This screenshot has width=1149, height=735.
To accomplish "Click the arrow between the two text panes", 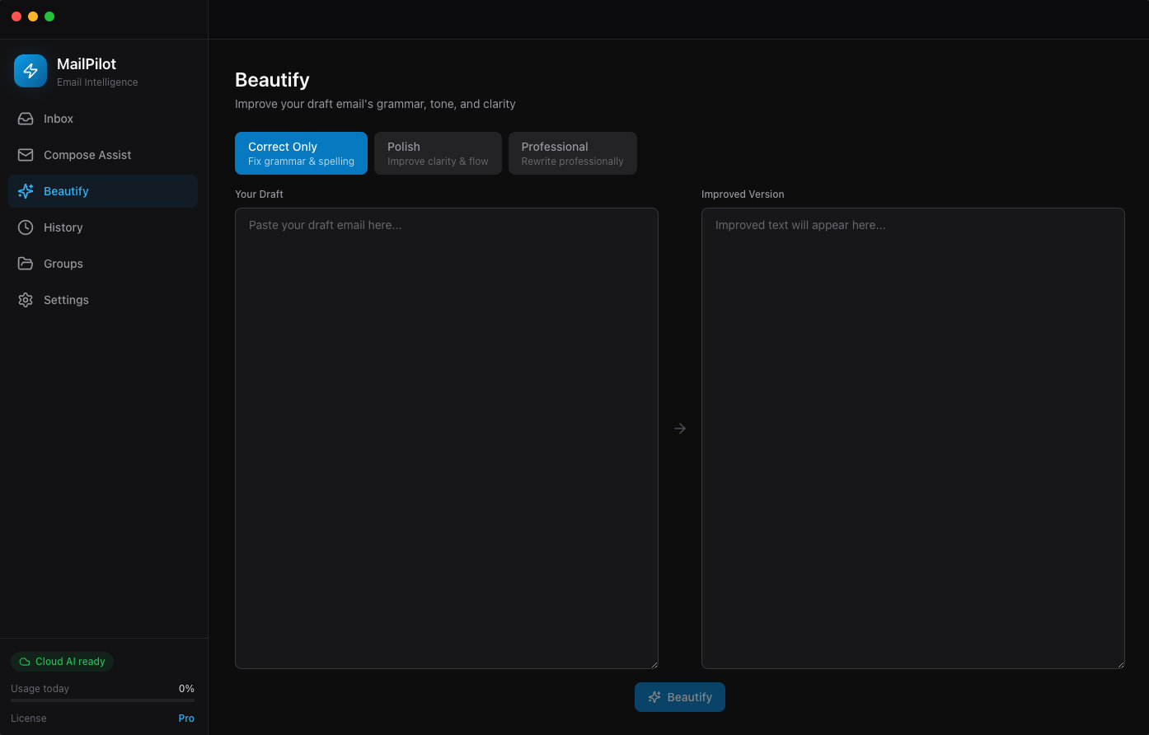I will tap(680, 428).
